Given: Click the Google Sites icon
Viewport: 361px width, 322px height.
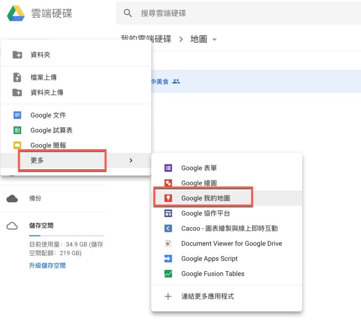Looking at the screenshot, I should (x=168, y=213).
